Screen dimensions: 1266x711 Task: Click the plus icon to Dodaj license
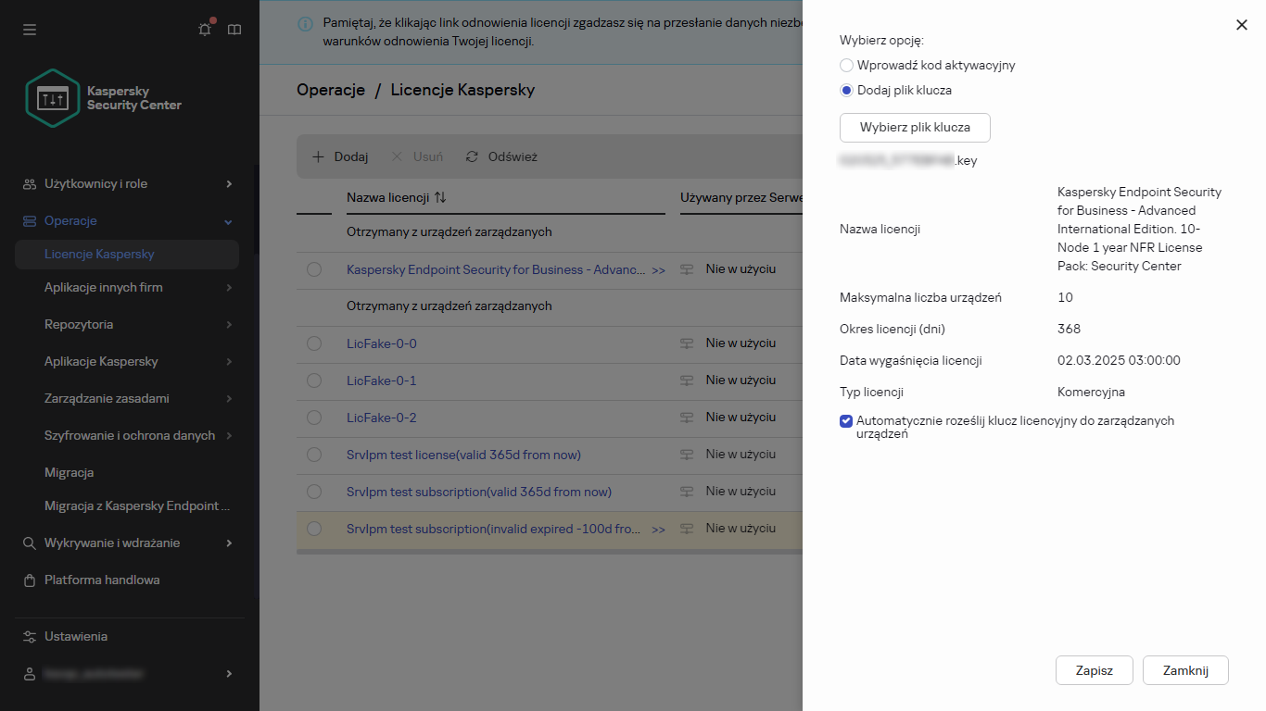coord(318,157)
